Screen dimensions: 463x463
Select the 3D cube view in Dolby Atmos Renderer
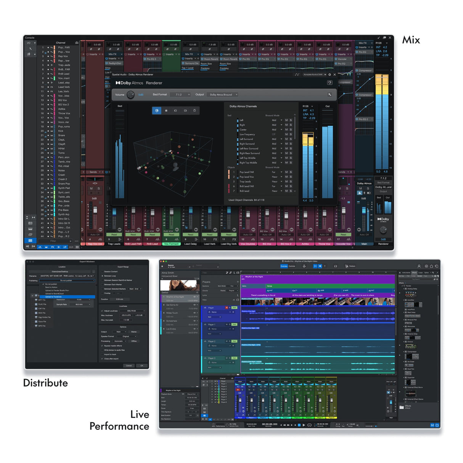point(157,110)
